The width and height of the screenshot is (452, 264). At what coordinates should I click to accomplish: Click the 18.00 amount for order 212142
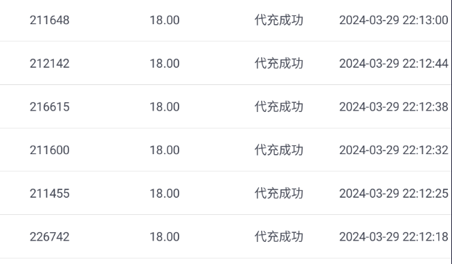click(165, 64)
